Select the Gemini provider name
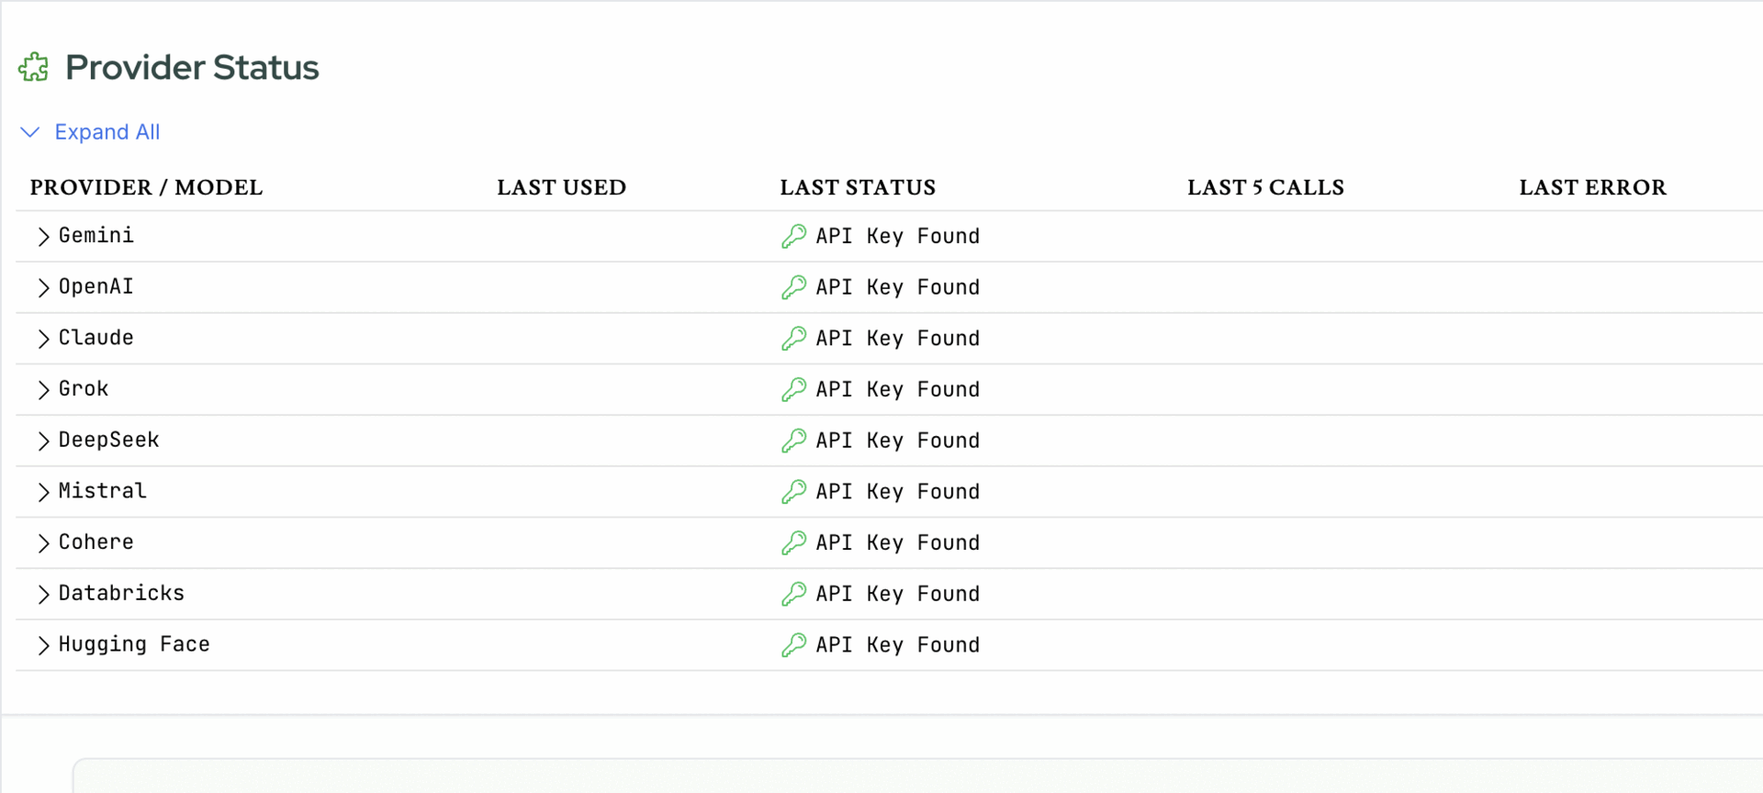Screen dimensions: 1763x793 [96, 236]
